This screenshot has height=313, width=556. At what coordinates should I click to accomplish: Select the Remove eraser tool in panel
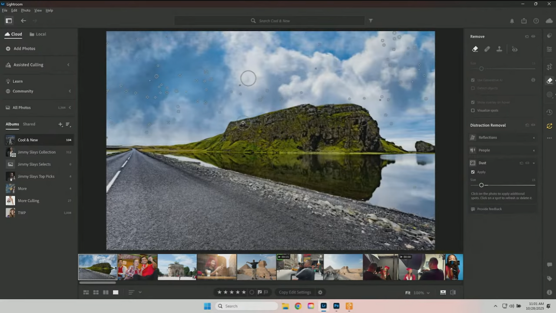coord(475,49)
